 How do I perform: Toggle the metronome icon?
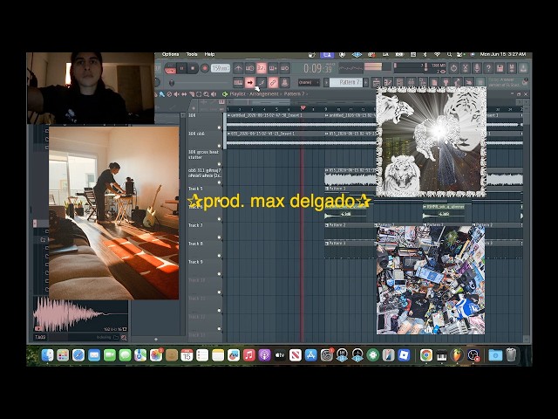[x=238, y=68]
